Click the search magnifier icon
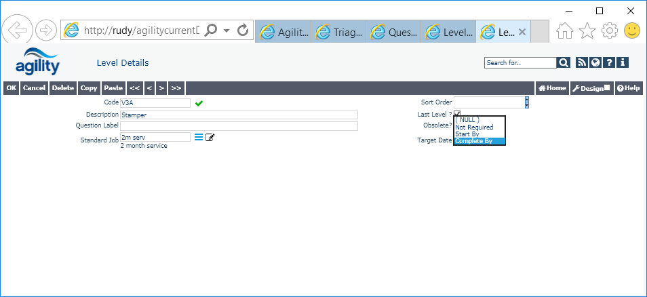647x297 pixels. 564,62
